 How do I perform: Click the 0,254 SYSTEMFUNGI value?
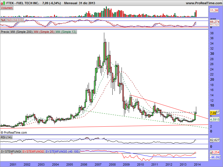tap(215, 152)
